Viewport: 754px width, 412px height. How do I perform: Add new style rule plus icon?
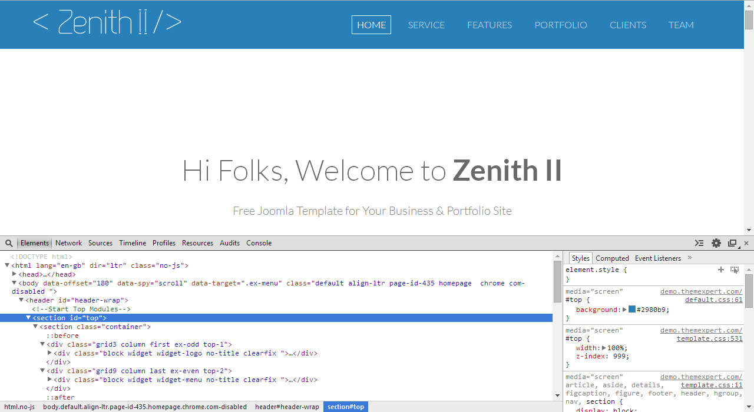click(720, 270)
